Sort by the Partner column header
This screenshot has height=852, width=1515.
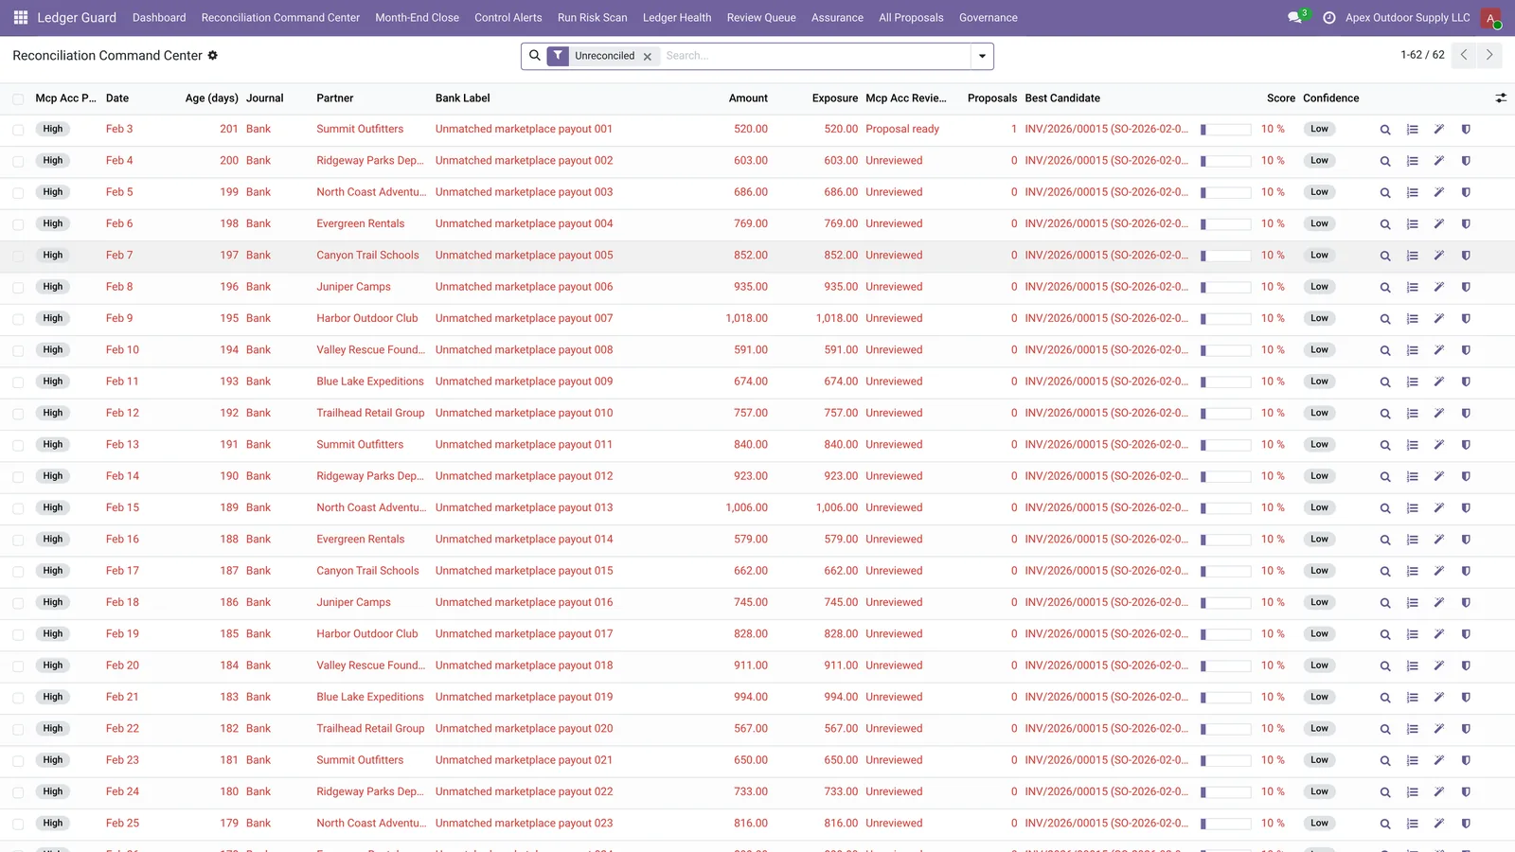point(335,98)
